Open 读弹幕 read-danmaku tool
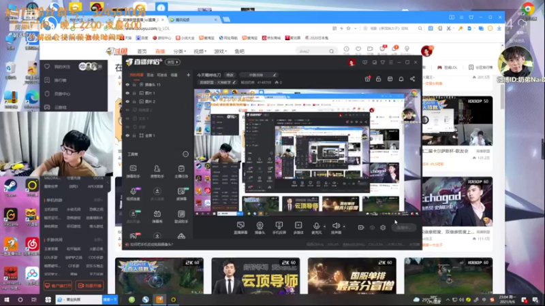545x306 pixels. pos(181,194)
